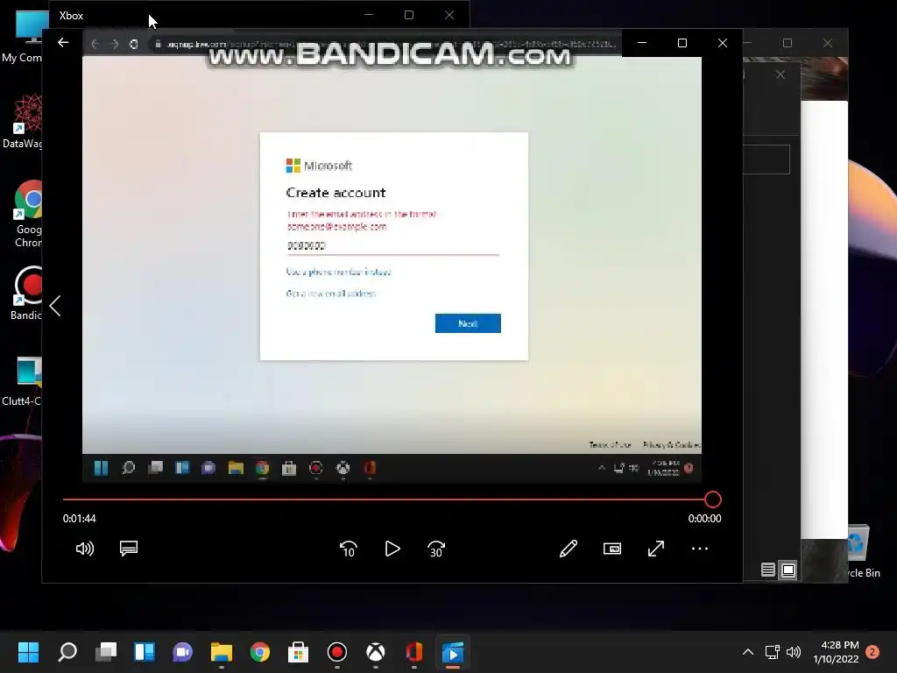Image resolution: width=897 pixels, height=673 pixels.
Task: Switch the player to mini view mode
Action: [x=612, y=549]
